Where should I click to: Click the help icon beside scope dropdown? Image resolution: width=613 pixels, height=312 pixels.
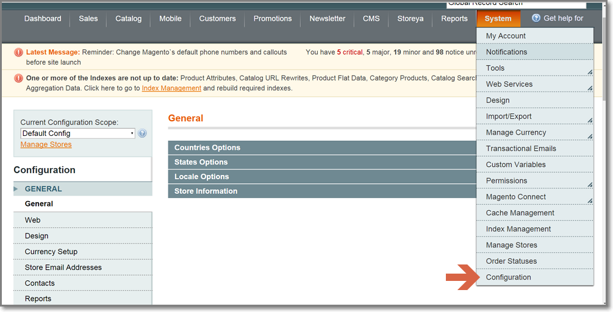142,133
